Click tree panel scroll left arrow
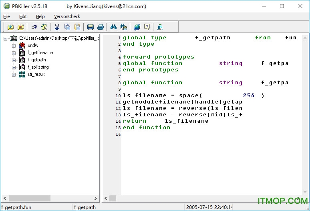 coord(5,198)
